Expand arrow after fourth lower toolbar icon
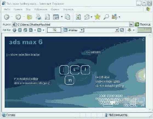The height and width of the screenshot is (119, 153). [x=35, y=30]
